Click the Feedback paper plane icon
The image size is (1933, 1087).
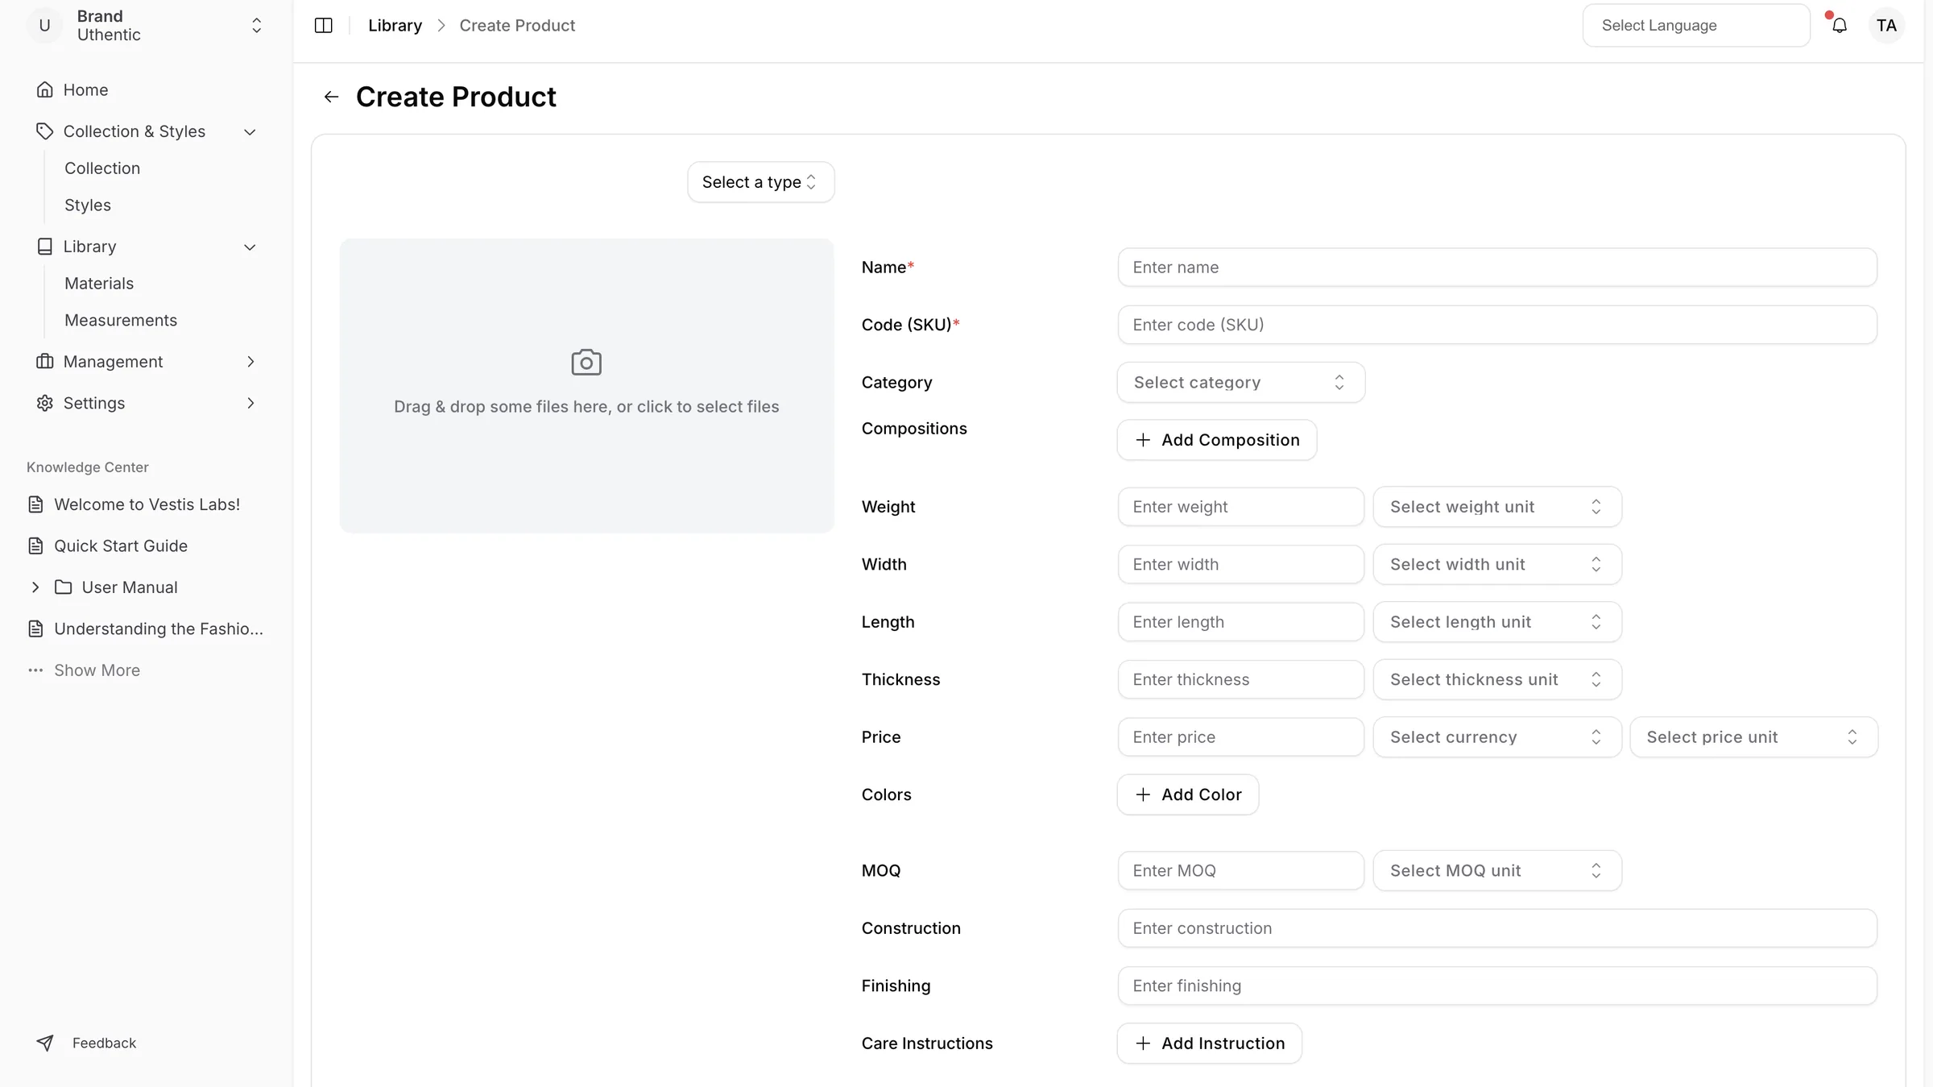coord(45,1043)
